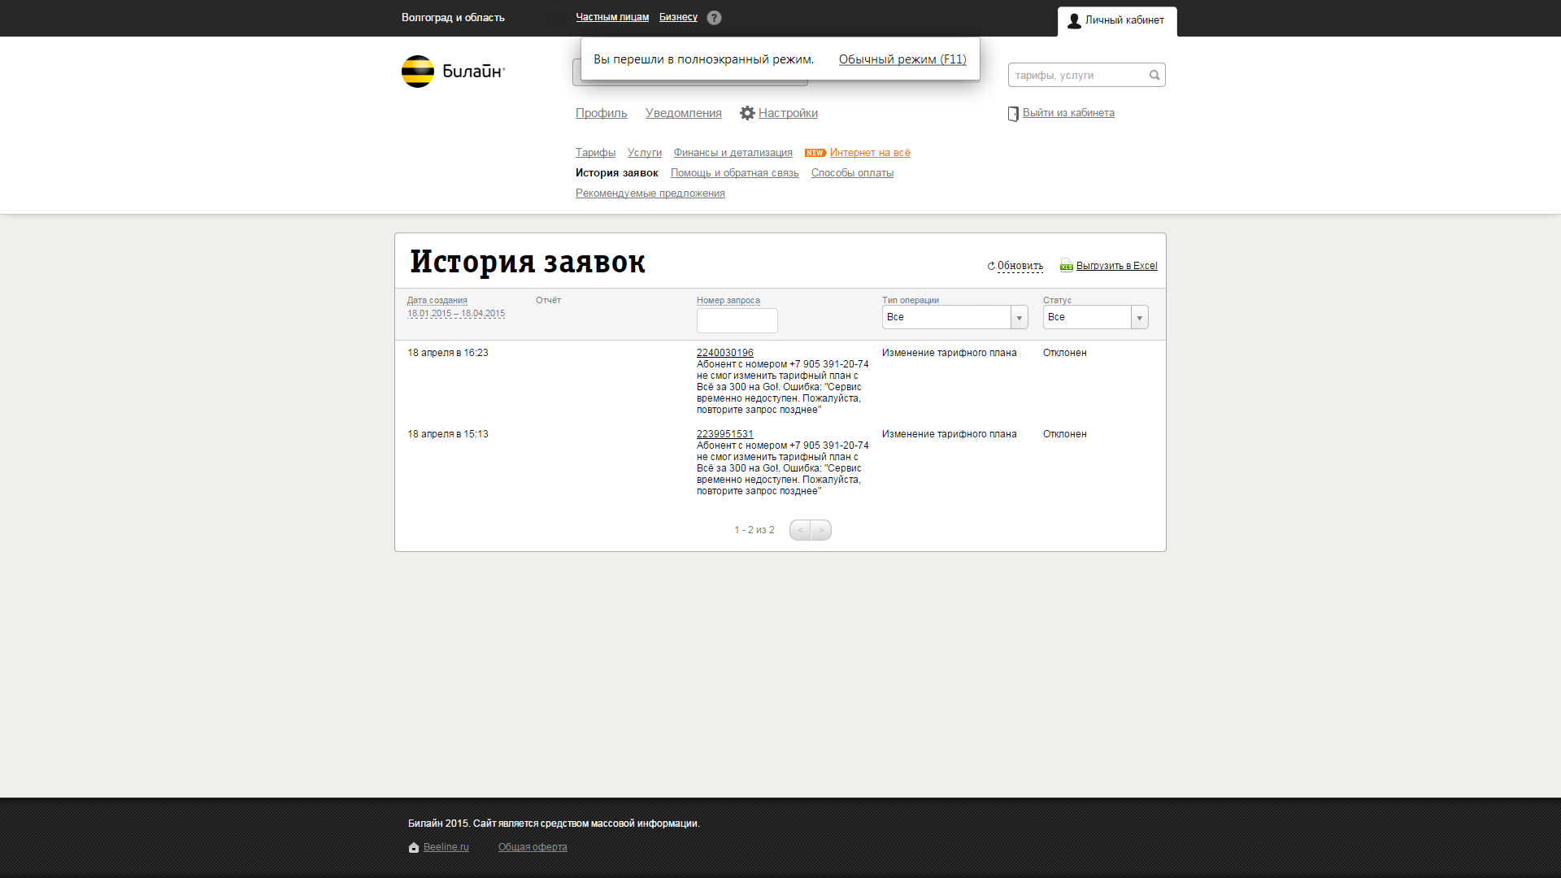Focus the Номер запроса input field
This screenshot has height=878, width=1561.
coord(737,320)
